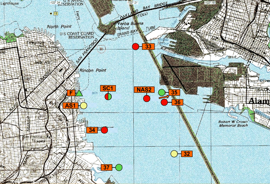This screenshot has height=184, width=270.
Task: Click the Rincon Point map label
Action: click(93, 70)
